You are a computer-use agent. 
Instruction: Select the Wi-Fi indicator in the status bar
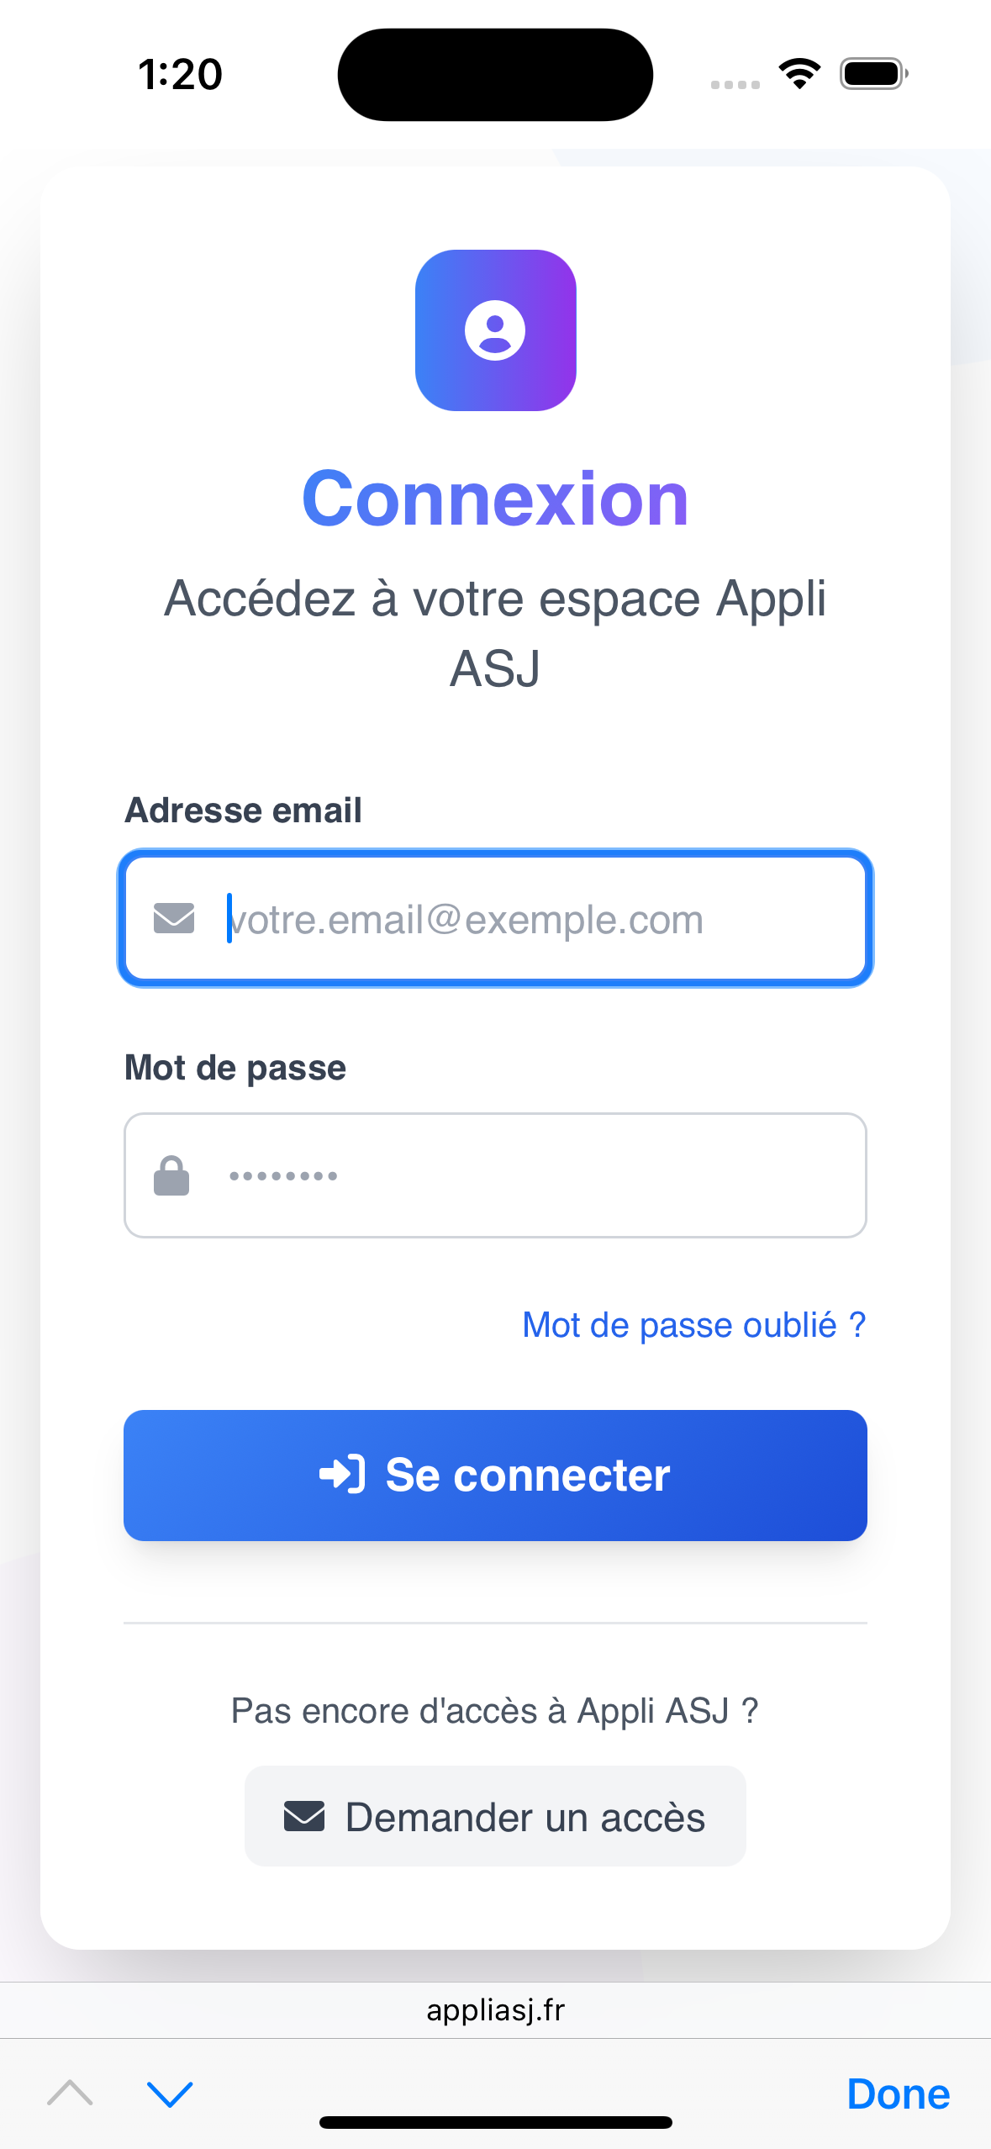pos(799,74)
